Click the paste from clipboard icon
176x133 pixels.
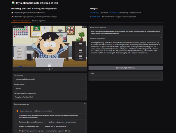52,69
